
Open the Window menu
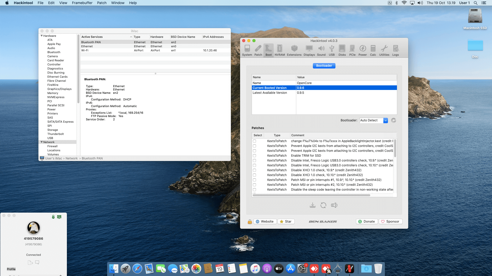pyautogui.click(x=118, y=3)
